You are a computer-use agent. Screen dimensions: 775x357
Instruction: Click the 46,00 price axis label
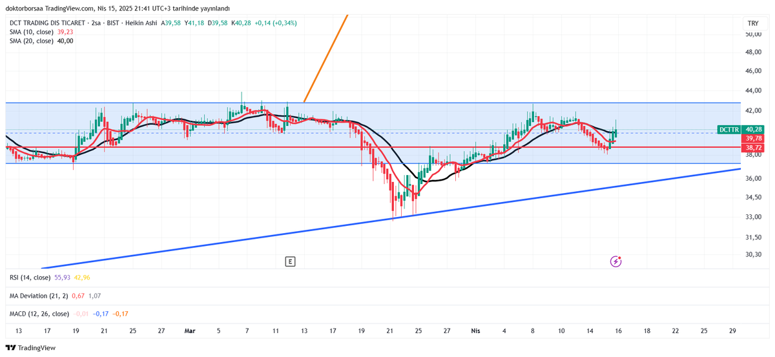pyautogui.click(x=754, y=71)
